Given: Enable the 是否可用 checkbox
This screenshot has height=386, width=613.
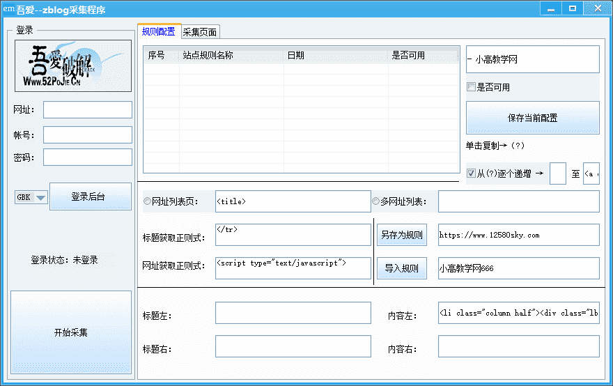Looking at the screenshot, I should [x=472, y=87].
